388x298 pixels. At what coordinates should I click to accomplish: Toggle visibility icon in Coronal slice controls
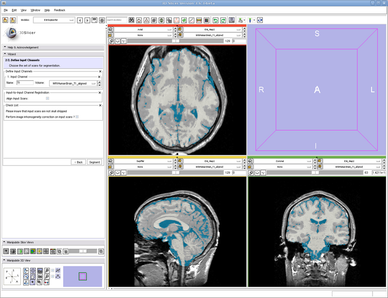point(257,173)
